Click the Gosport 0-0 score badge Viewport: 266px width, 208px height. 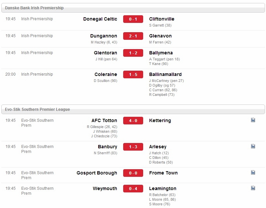(133, 173)
